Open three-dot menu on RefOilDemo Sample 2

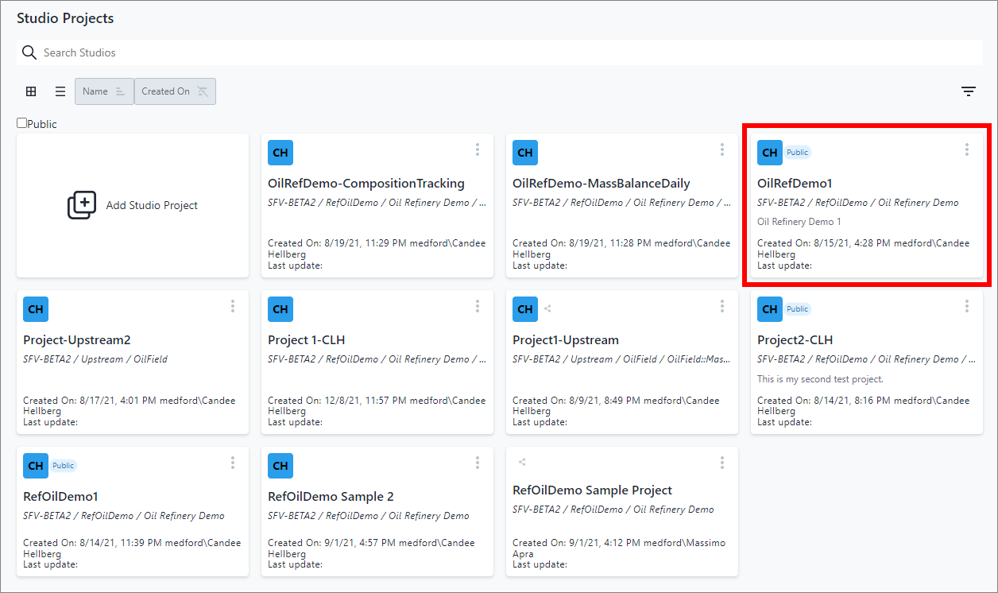477,463
